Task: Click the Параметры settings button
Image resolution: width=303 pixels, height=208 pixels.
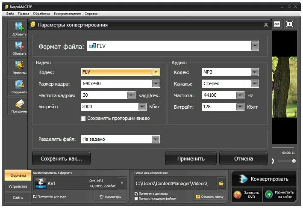Action: (110, 197)
